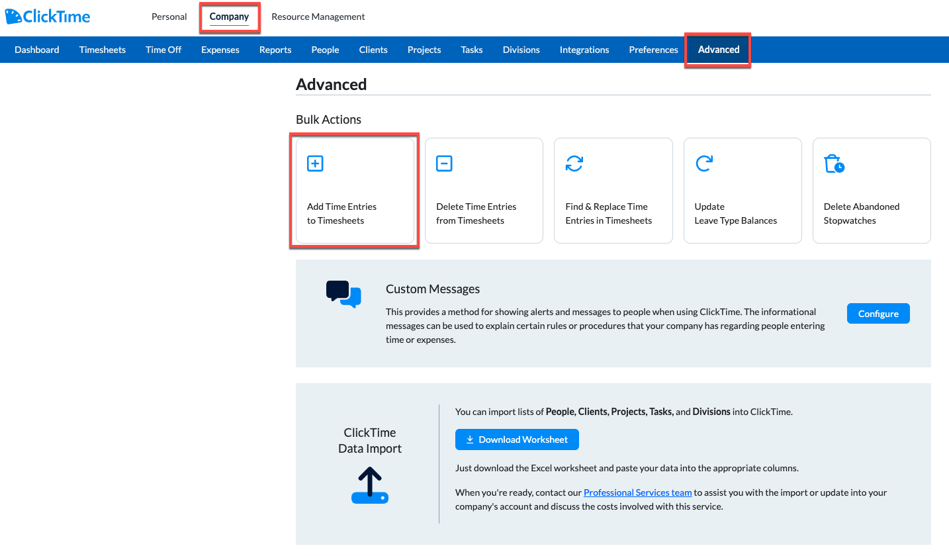This screenshot has width=949, height=556.
Task: Open Add Time Entries to Timesheets card
Action: coord(355,191)
